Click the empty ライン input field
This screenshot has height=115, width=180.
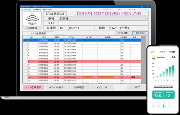point(103,23)
